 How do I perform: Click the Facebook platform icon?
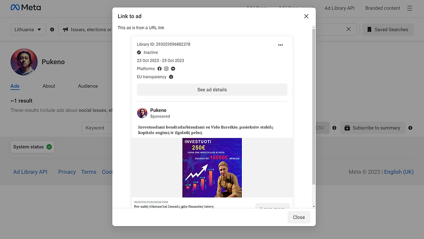tap(160, 69)
